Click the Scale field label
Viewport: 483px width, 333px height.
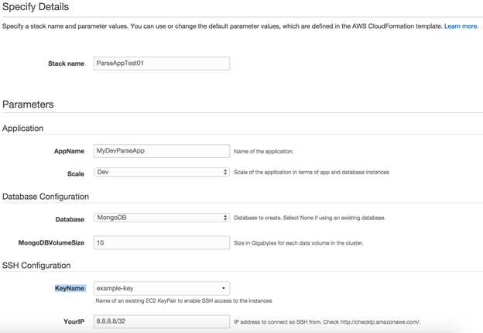[76, 173]
